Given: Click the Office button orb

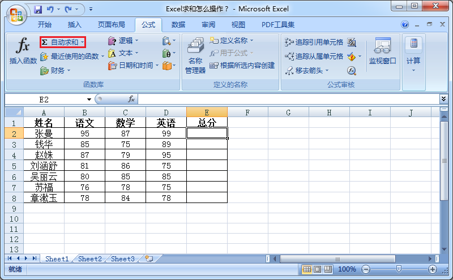Looking at the screenshot, I should (x=16, y=15).
